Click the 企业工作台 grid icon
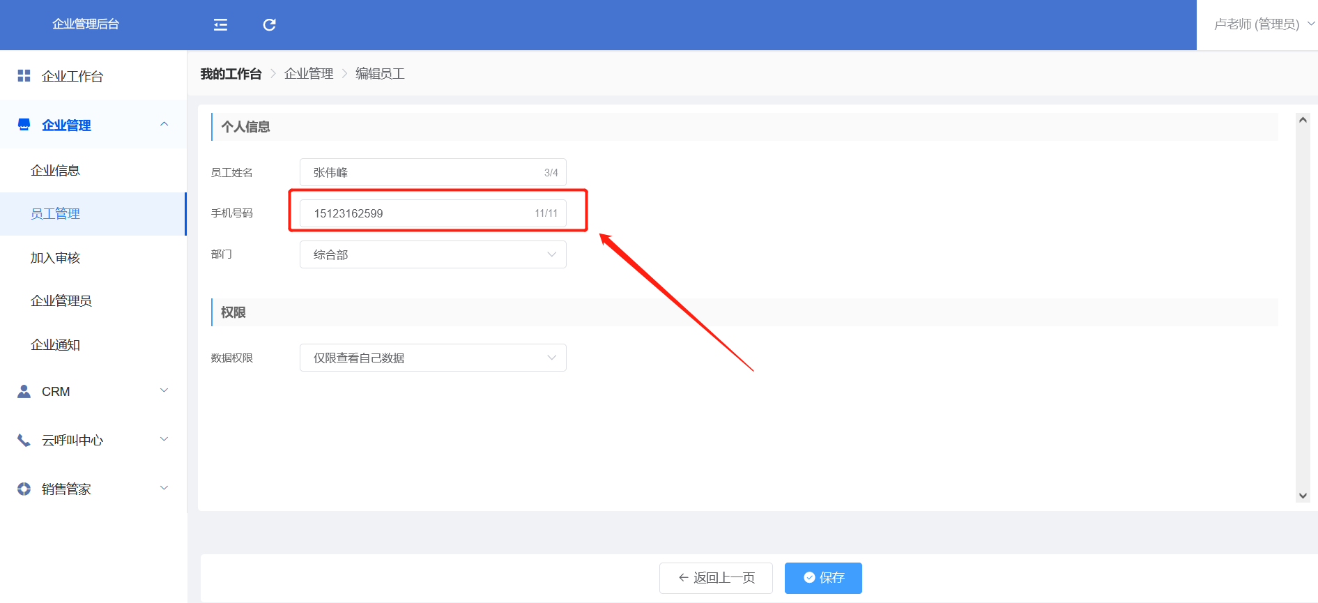This screenshot has height=603, width=1318. coord(24,76)
